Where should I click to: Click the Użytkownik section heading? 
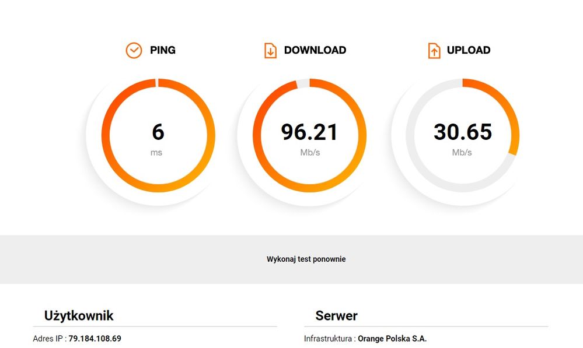79,316
